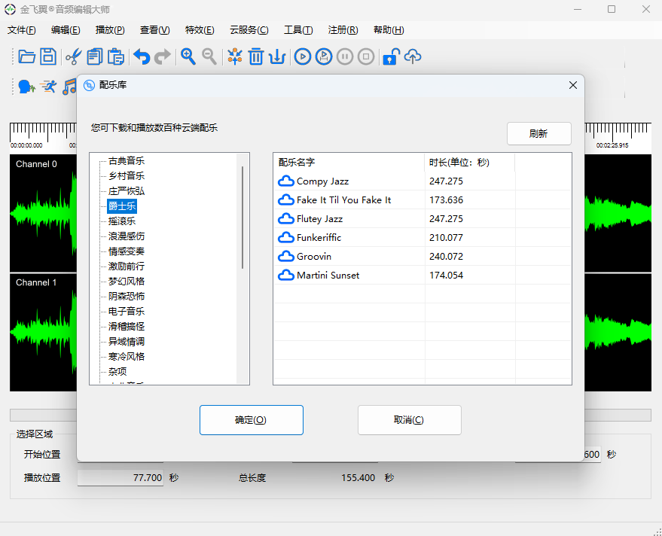Click the zoom in magnifier icon
The height and width of the screenshot is (536, 662).
(188, 56)
